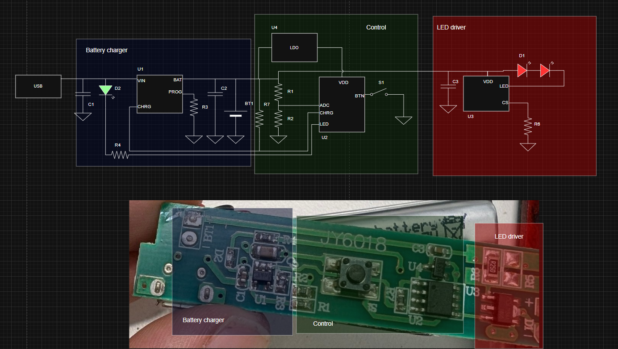This screenshot has width=618, height=349.
Task: Select the USB block
Action: click(38, 86)
